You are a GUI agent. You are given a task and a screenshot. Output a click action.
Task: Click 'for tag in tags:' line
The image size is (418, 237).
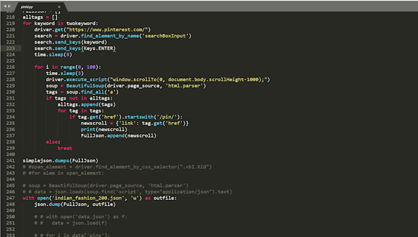81,111
